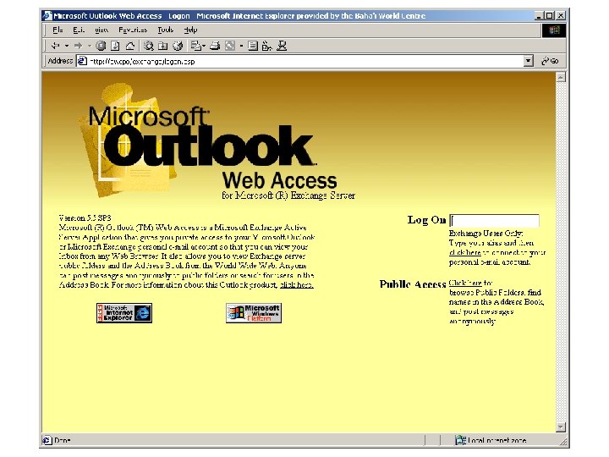Open the Tools menu

(x=166, y=30)
